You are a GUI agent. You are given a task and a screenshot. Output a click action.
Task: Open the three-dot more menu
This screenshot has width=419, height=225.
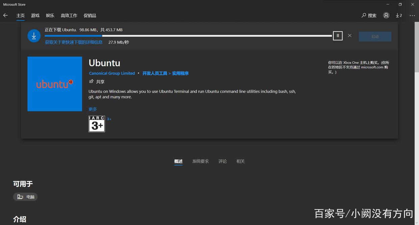[x=412, y=16]
